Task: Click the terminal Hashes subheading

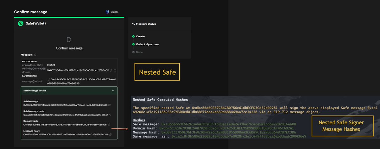Action: pos(139,120)
